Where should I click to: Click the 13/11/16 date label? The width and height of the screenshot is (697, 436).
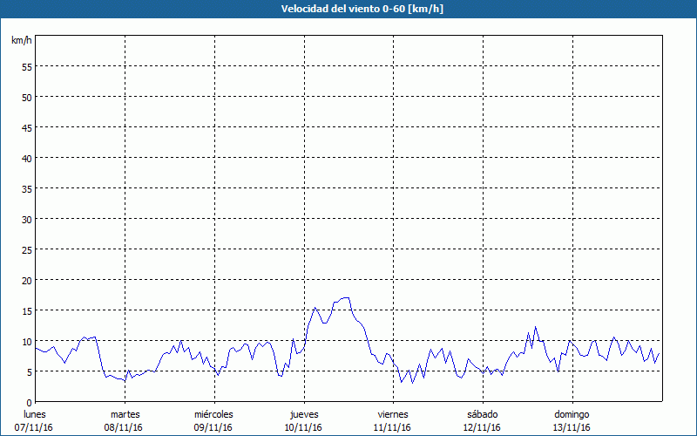point(572,427)
